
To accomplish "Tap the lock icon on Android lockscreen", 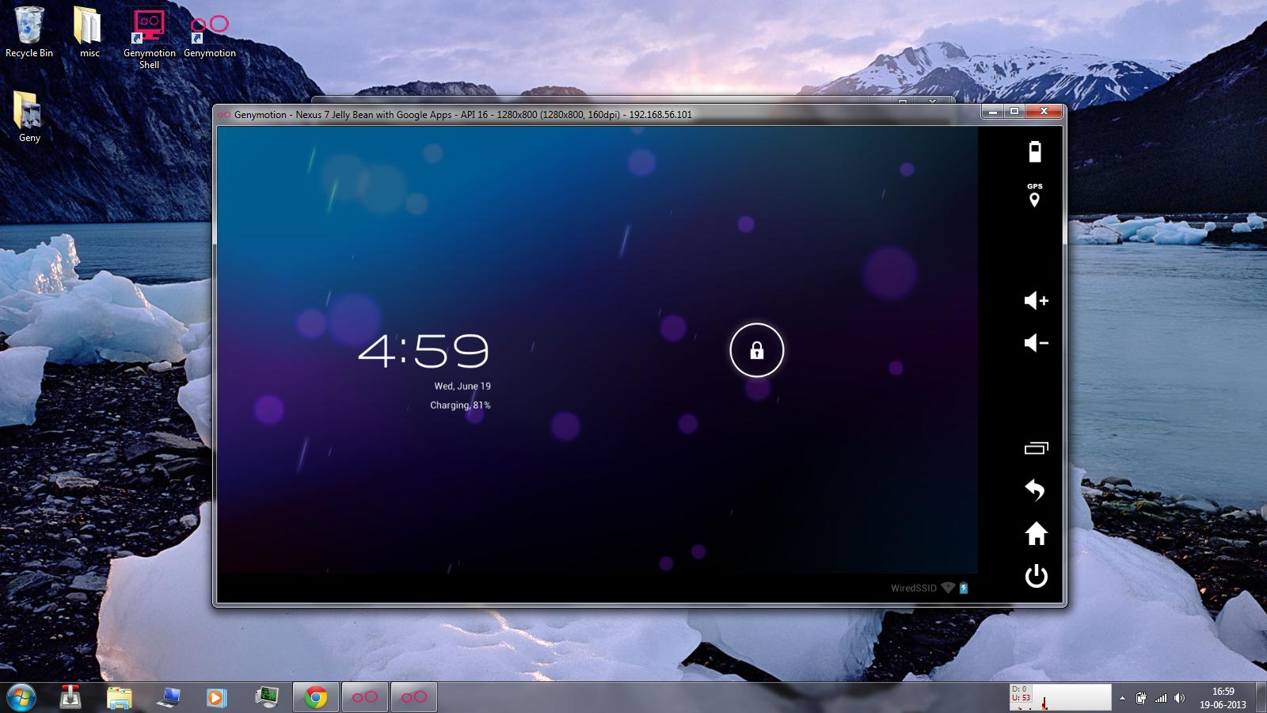I will [x=756, y=351].
